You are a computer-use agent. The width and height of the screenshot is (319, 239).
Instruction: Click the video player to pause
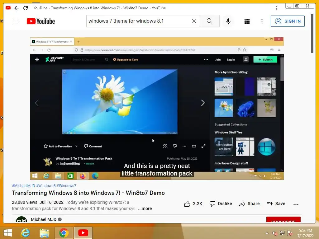[157, 109]
